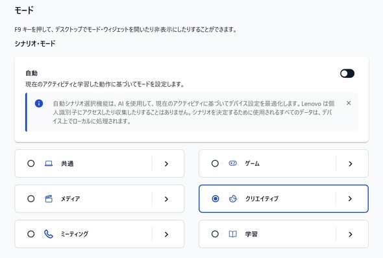Click the 現在のアクティビティと学習 description line
383x258 pixels.
105,84
